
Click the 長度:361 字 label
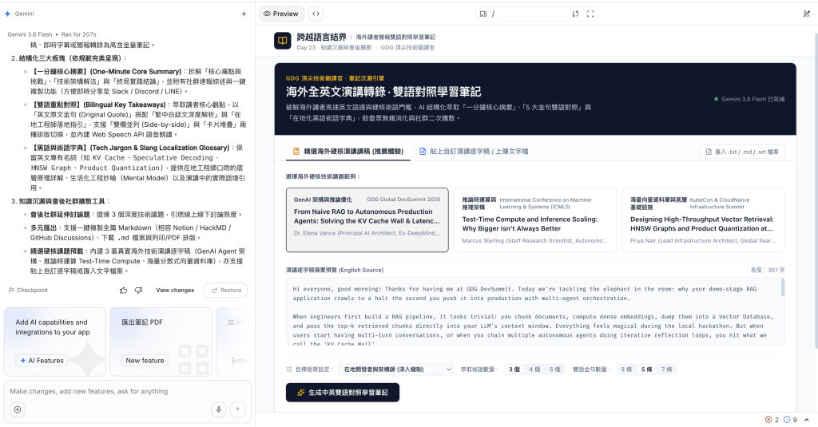pos(768,270)
